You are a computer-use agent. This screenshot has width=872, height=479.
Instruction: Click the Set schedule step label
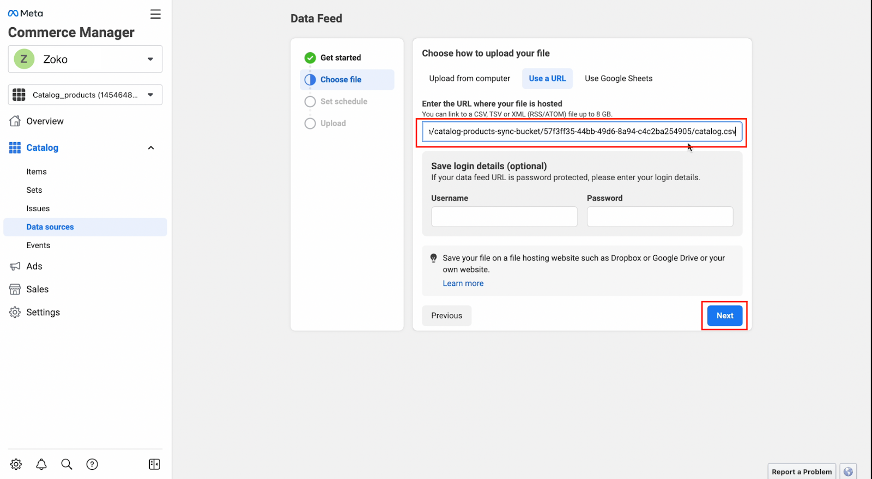344,101
